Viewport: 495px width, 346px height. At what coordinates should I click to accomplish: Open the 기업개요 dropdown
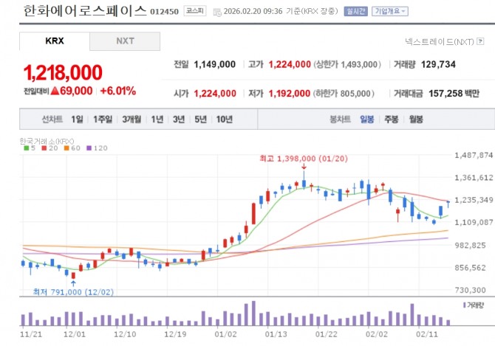pos(390,11)
